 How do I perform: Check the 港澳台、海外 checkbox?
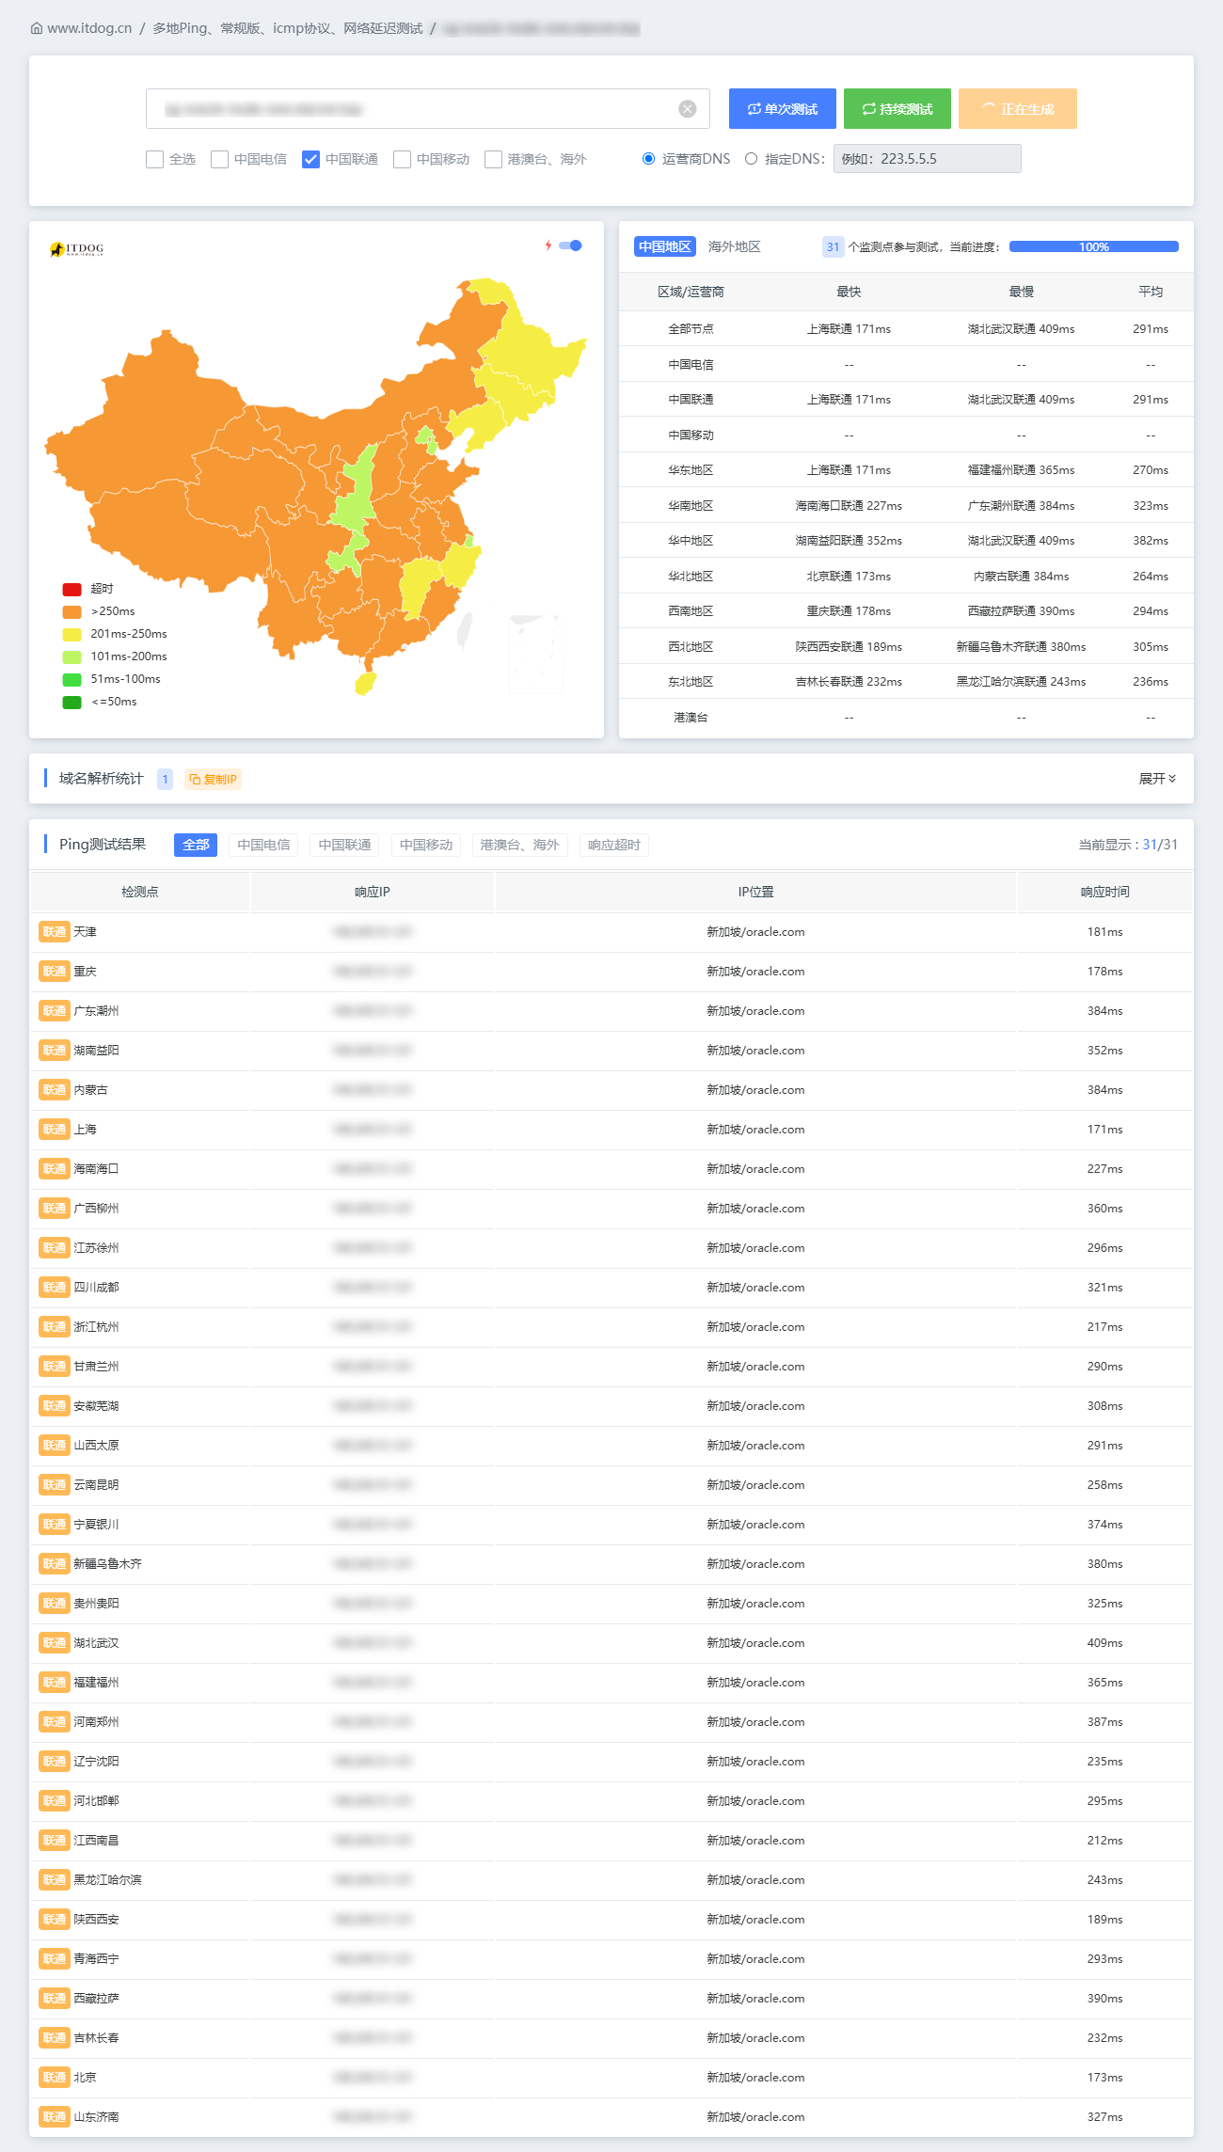[493, 159]
